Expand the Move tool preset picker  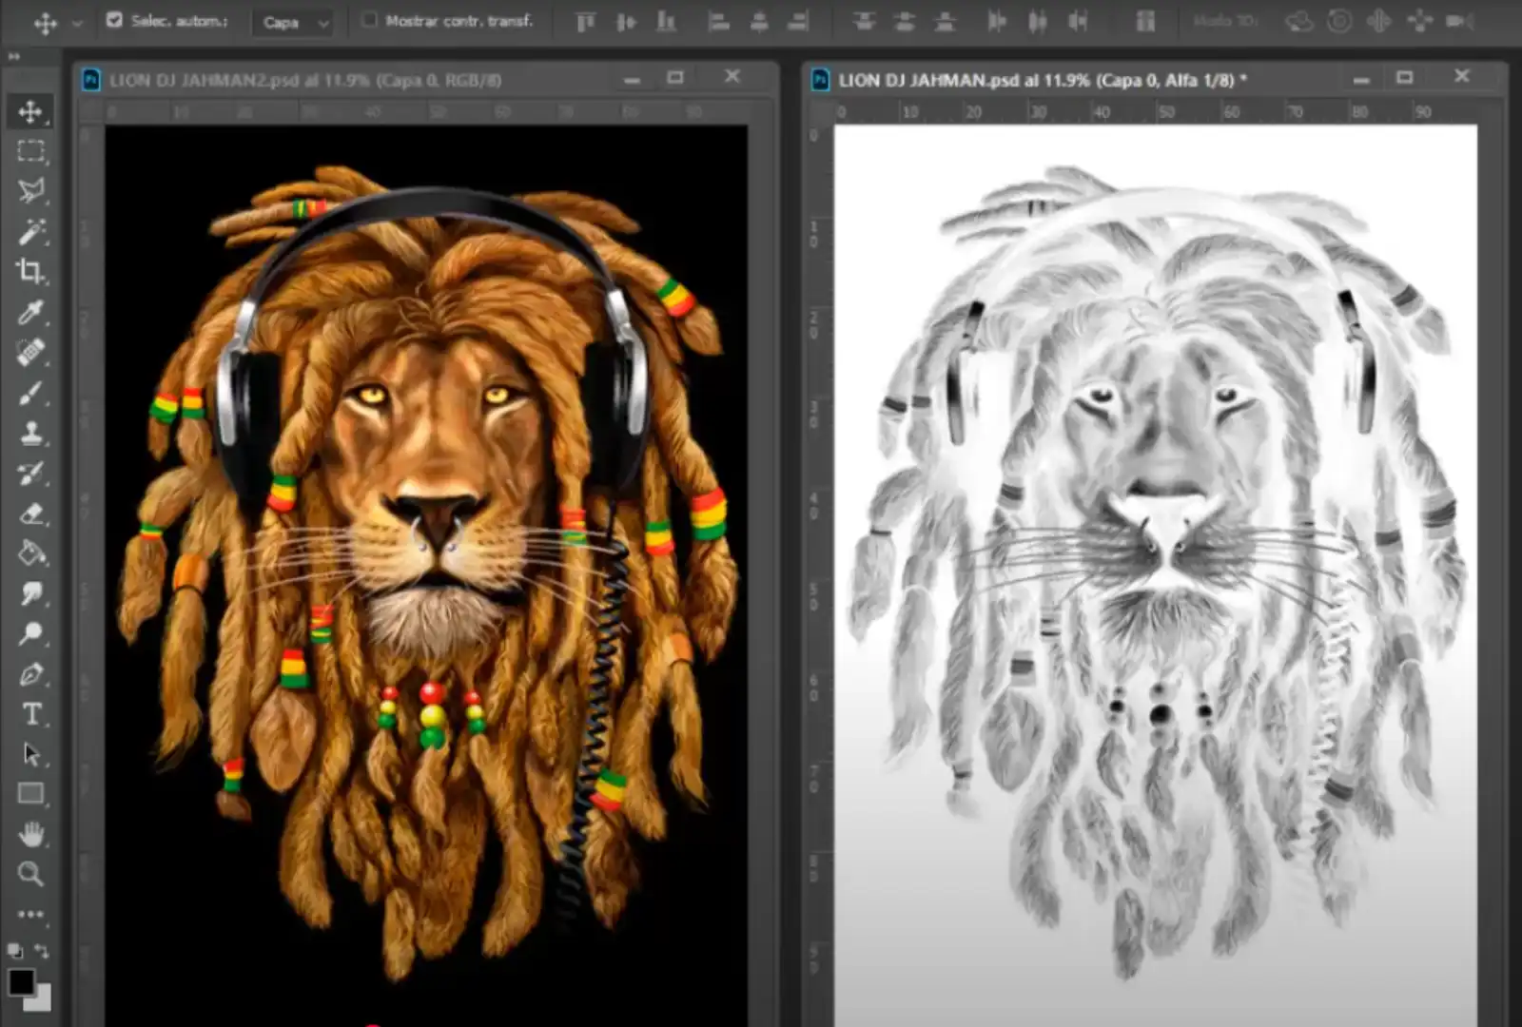[77, 23]
